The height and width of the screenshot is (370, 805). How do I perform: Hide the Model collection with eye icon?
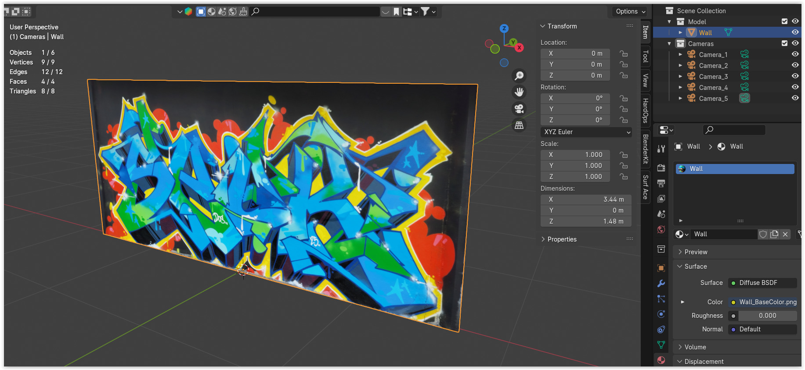tap(795, 21)
